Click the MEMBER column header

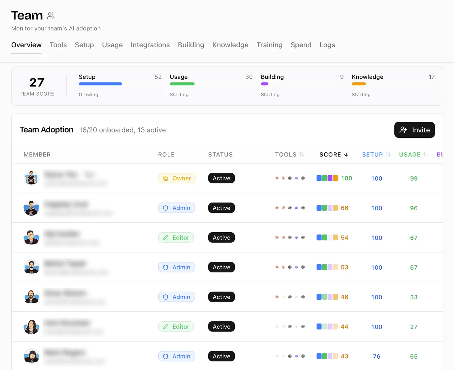37,155
